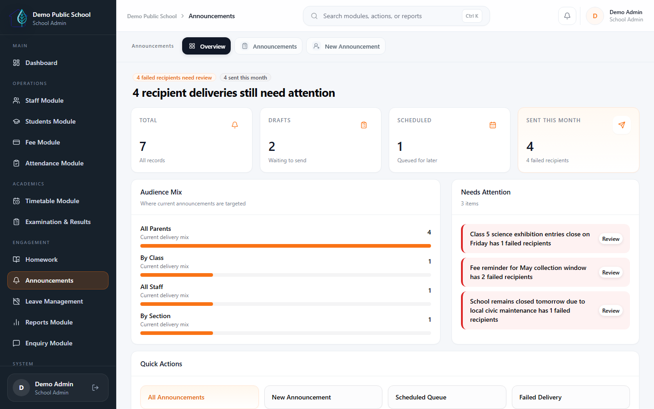Open notifications with the top bell icon
Screen dimensions: 654x409
(x=567, y=16)
